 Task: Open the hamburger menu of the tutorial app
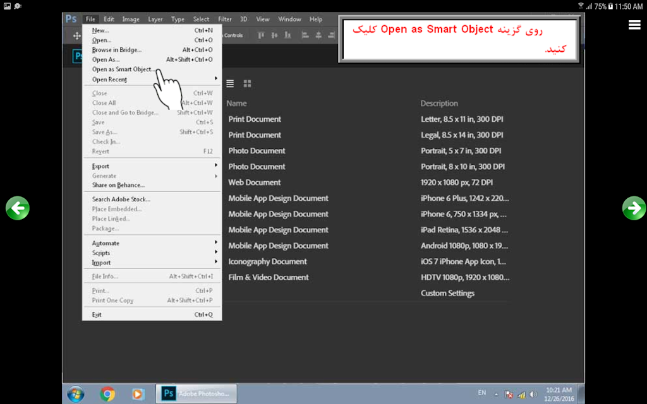click(x=634, y=25)
